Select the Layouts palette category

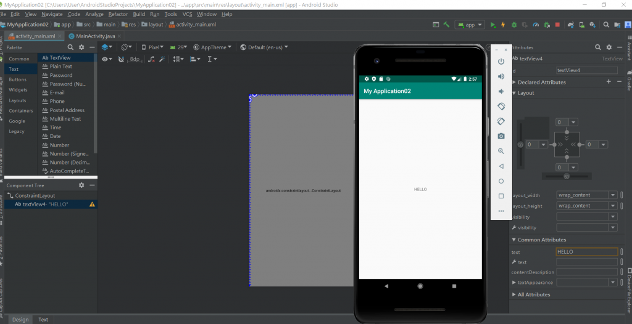pos(17,100)
